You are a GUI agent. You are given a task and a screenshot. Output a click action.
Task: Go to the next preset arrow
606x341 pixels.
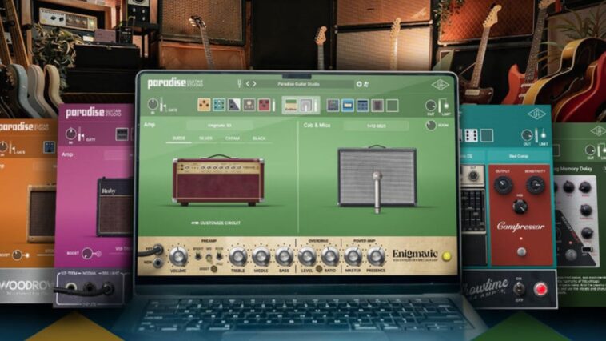click(254, 83)
